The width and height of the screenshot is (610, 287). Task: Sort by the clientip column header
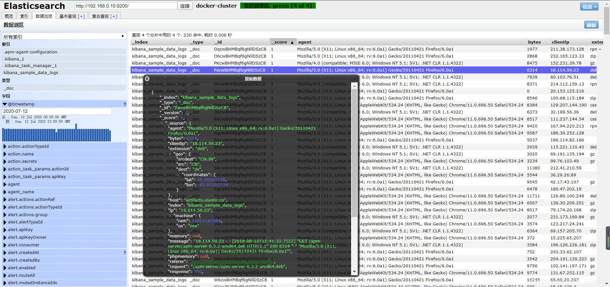click(570, 42)
